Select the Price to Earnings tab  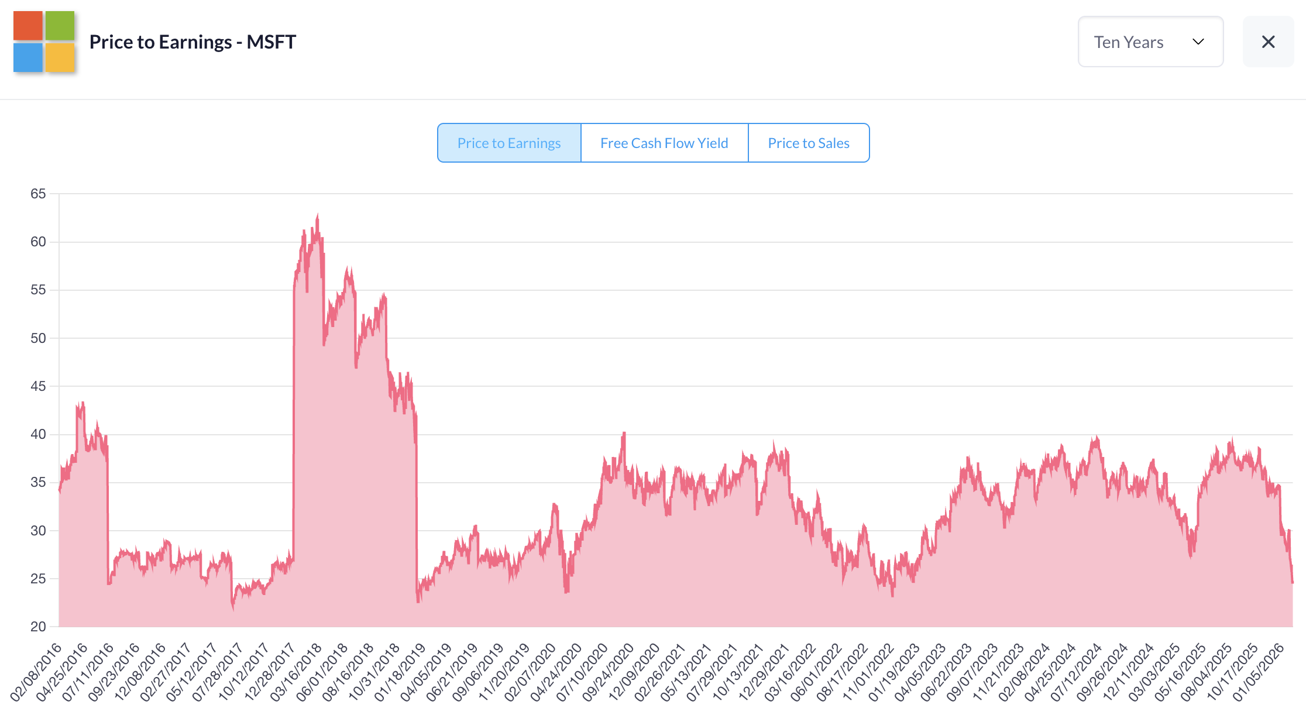[x=508, y=143]
